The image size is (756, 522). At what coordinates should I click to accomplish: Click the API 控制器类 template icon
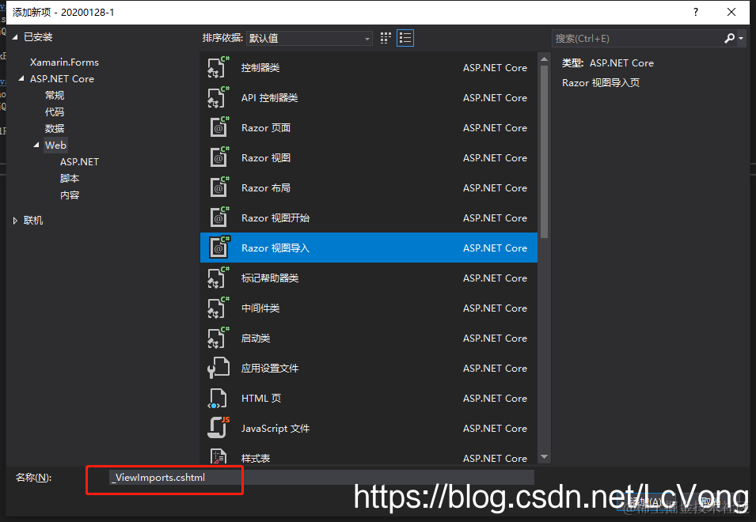tap(218, 97)
